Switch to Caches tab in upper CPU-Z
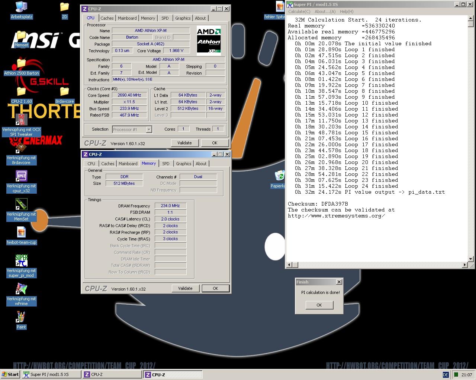476x380 pixels. coord(107,18)
